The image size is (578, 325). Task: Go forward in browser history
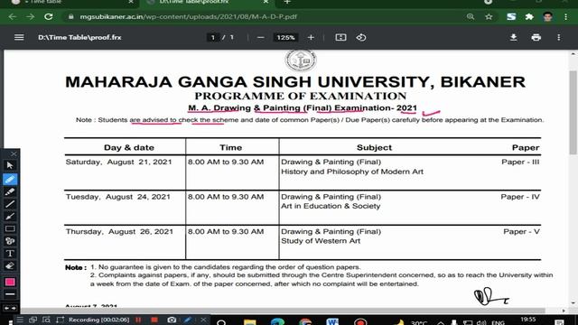(x=30, y=17)
